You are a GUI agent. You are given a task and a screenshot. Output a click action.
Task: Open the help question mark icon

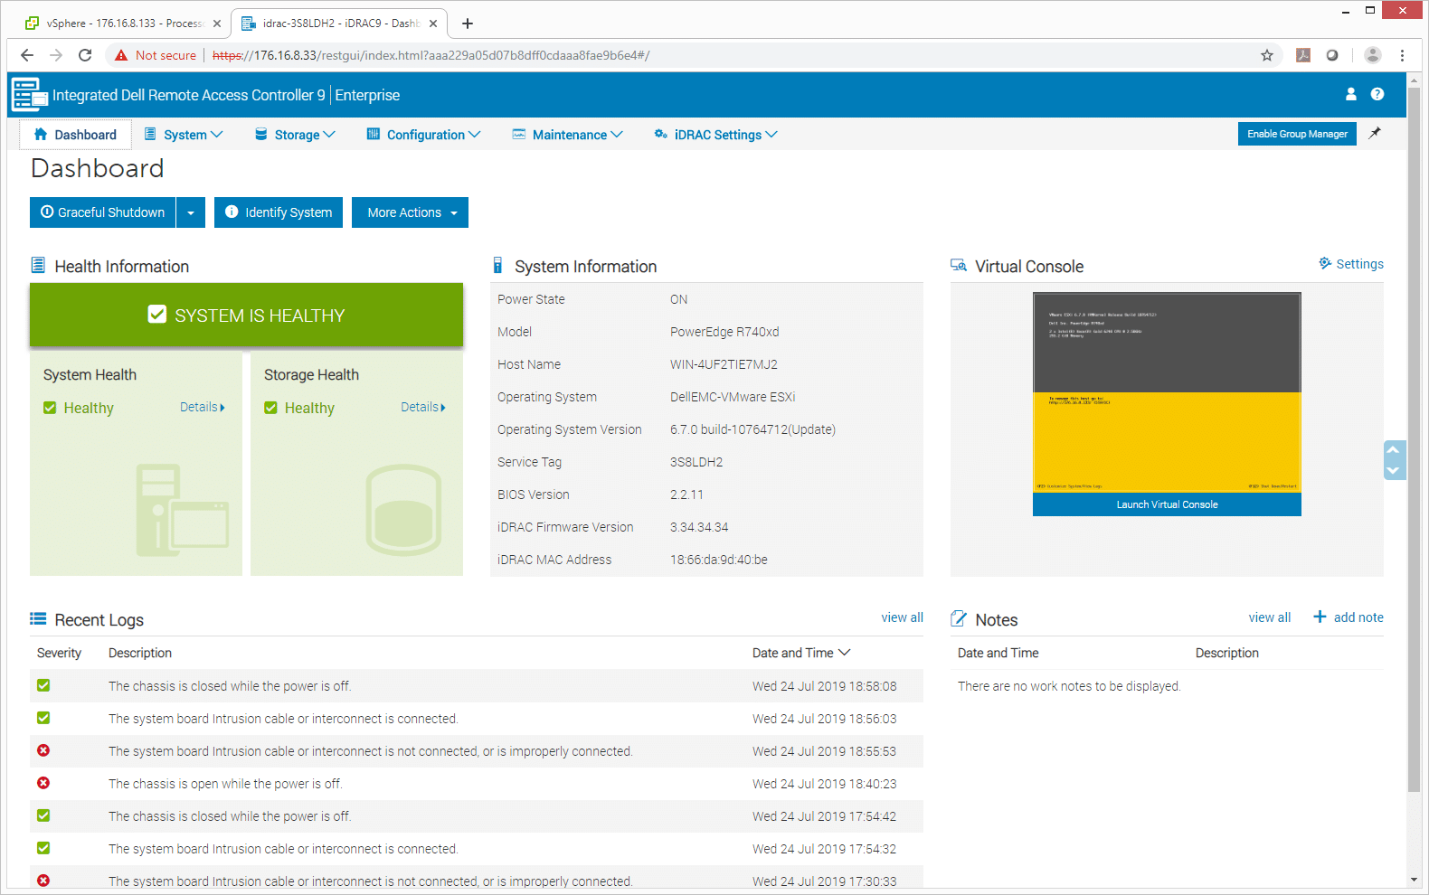pyautogui.click(x=1377, y=94)
